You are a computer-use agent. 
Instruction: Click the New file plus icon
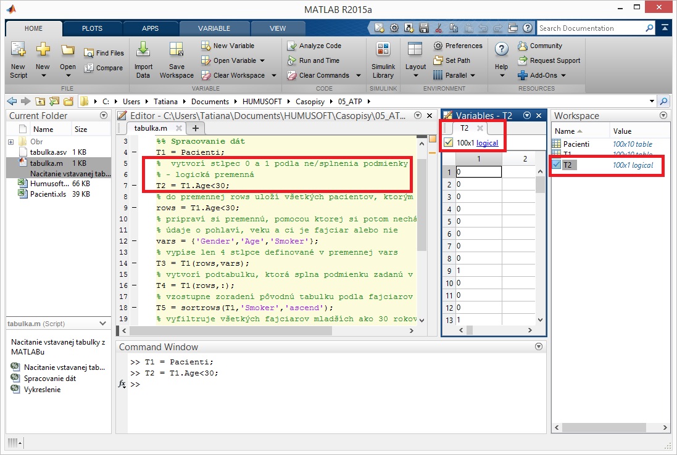pos(43,49)
